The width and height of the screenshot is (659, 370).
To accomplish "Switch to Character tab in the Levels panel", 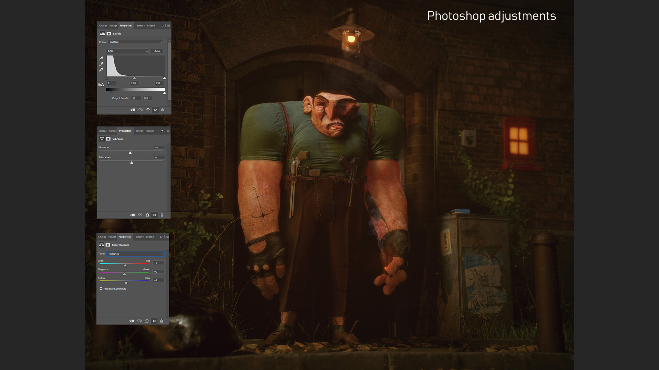I will [103, 26].
